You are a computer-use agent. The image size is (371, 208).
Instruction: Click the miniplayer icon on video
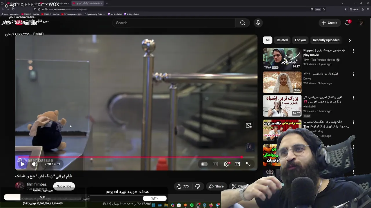[x=249, y=125]
